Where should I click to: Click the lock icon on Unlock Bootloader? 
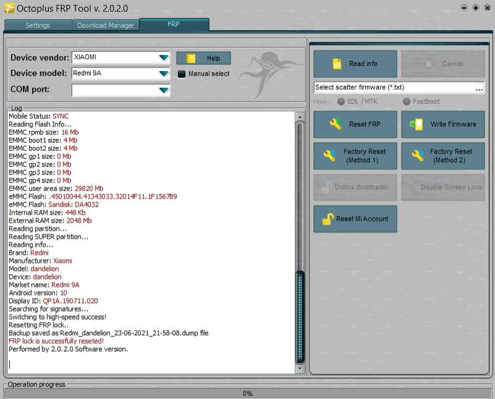[326, 187]
